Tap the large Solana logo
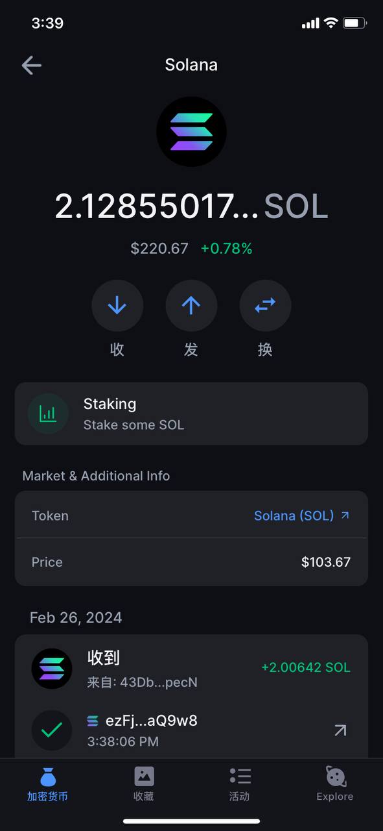 [191, 131]
